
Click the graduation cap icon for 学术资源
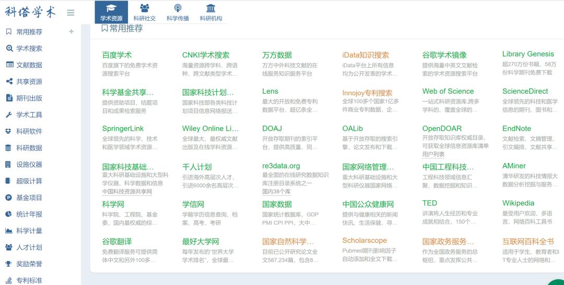point(111,8)
